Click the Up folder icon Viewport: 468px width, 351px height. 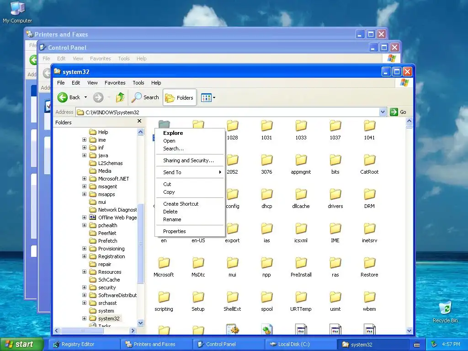click(x=120, y=97)
